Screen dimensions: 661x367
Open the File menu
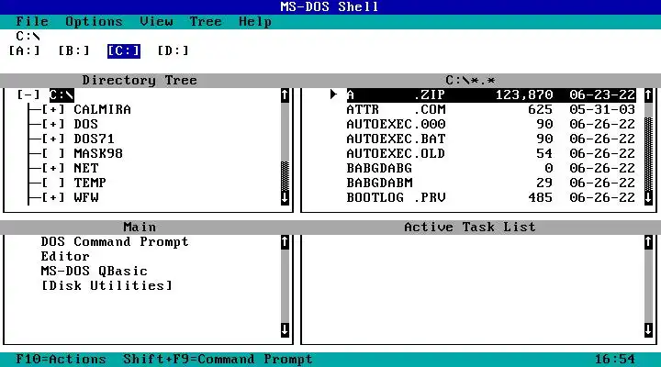[32, 21]
